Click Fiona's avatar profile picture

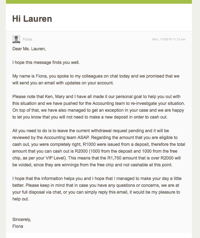[x=16, y=39]
